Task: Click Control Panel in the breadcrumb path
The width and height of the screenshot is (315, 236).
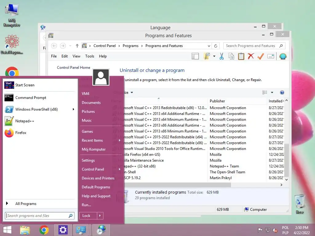Action: click(x=105, y=46)
